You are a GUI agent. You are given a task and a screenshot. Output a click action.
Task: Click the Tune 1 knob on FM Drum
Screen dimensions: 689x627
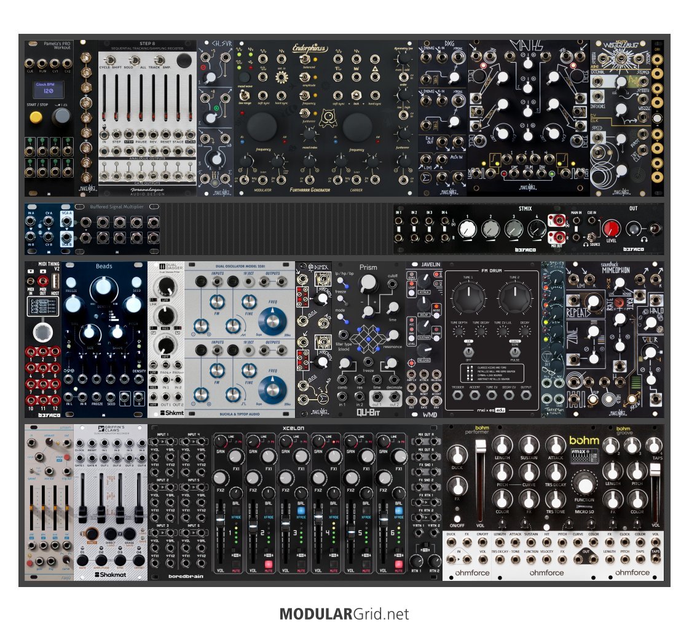[x=468, y=299]
